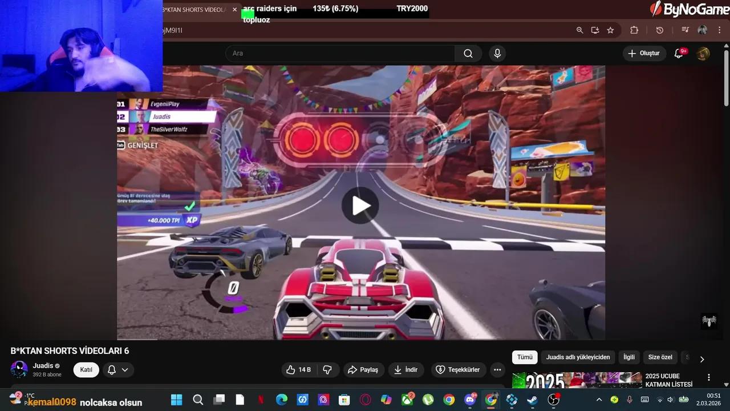Open Microsoft Store from the taskbar
730x411 pixels.
[x=344, y=400]
